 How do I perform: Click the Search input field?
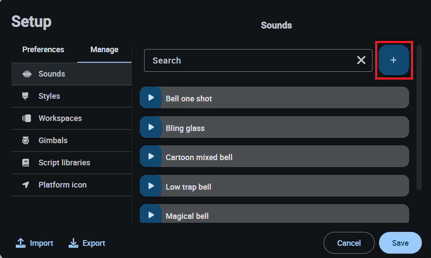249,60
